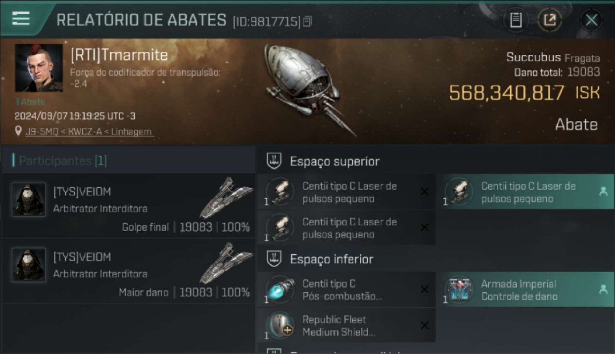615x354 pixels.
Task: Select Republic Fleet Medium Shield module
Action: click(x=346, y=325)
